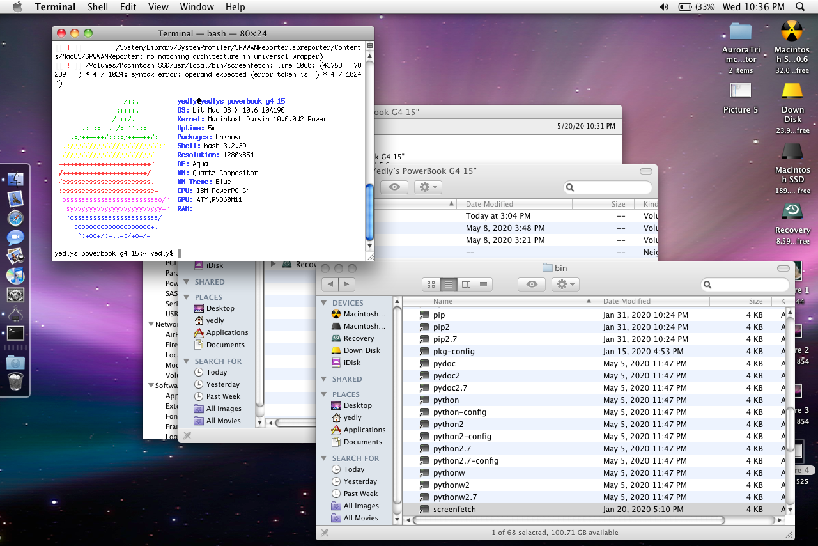Click the Terminal icon in the Dock

pyautogui.click(x=15, y=333)
